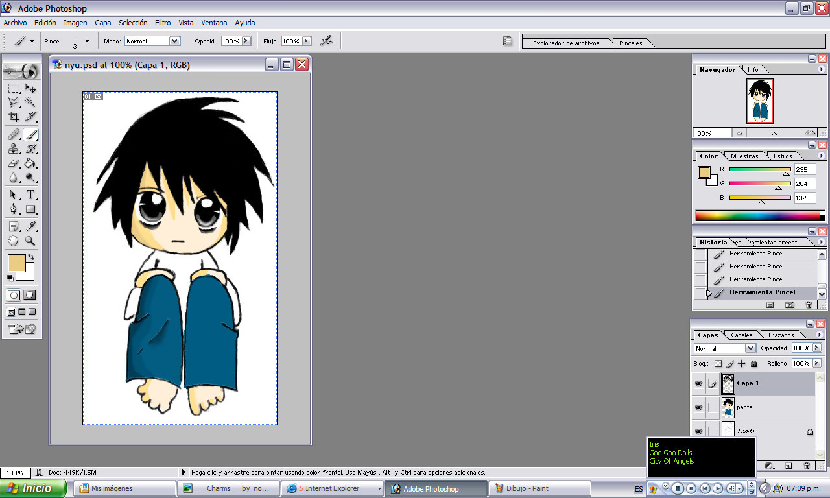Screen dimensions: 830x498
Task: Select the Pen tool
Action: click(13, 209)
